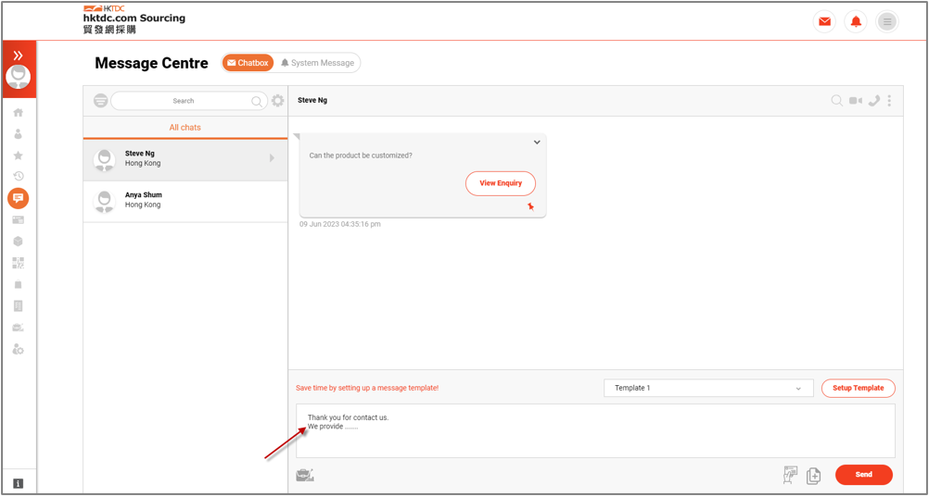Click into the message text box

click(595, 430)
